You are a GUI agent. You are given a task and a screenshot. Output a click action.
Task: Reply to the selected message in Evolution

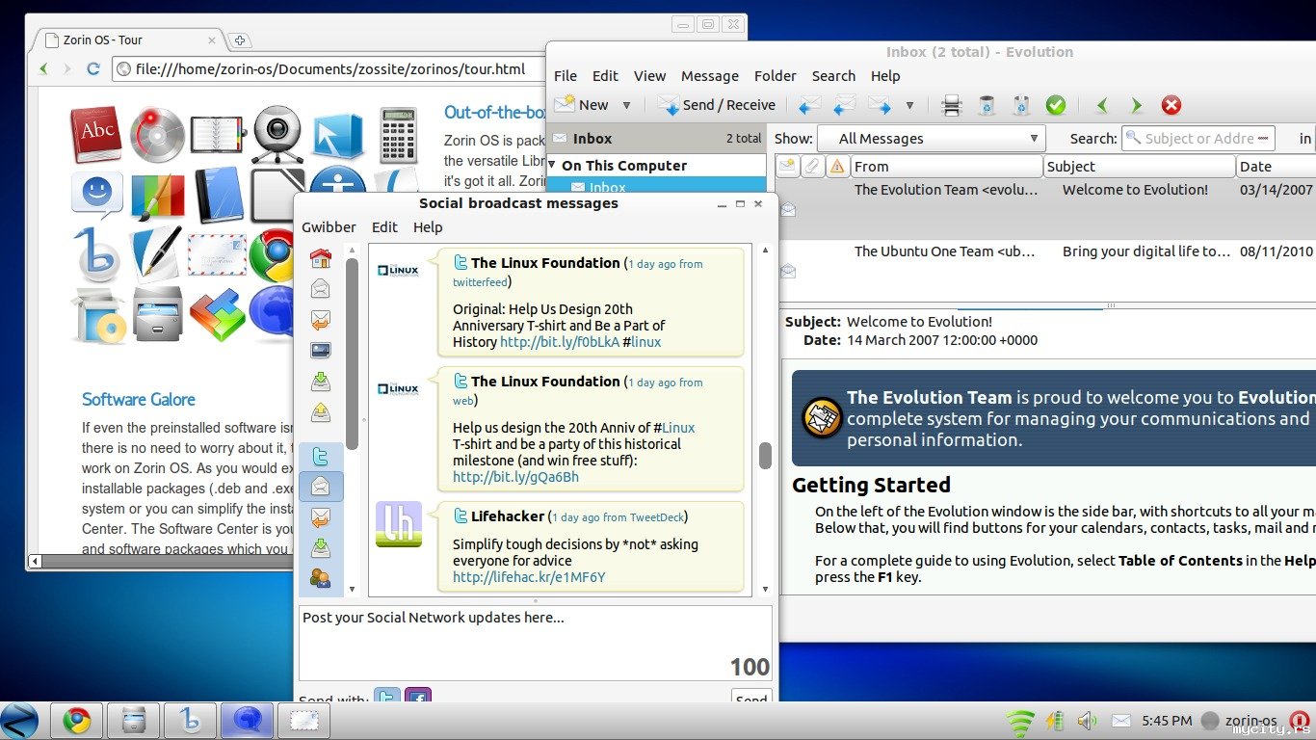(x=809, y=105)
